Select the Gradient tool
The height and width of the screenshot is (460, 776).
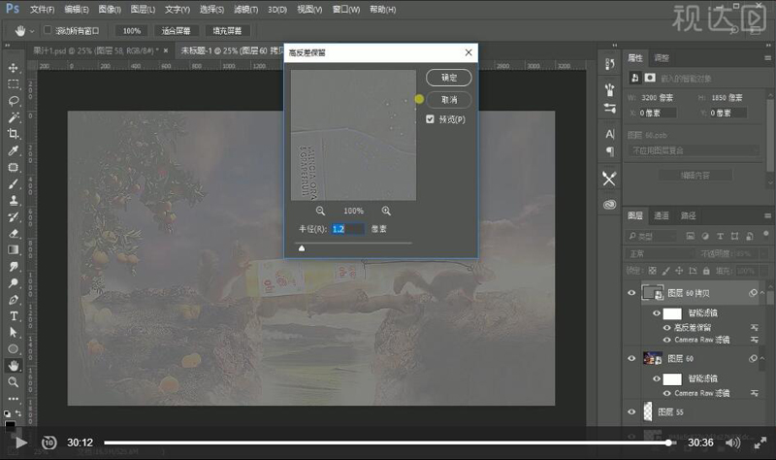(x=14, y=249)
